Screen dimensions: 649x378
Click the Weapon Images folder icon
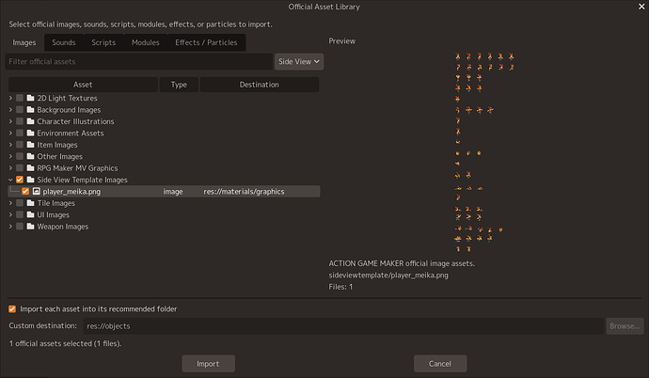point(31,227)
